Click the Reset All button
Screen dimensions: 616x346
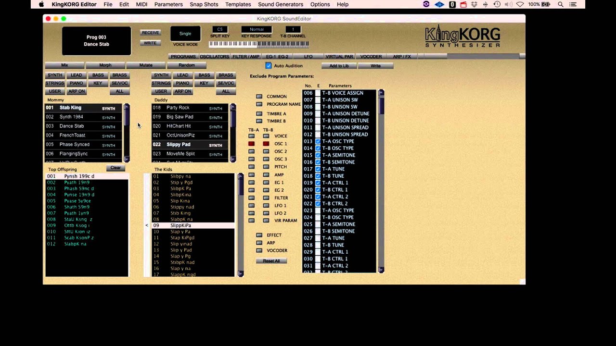271,261
